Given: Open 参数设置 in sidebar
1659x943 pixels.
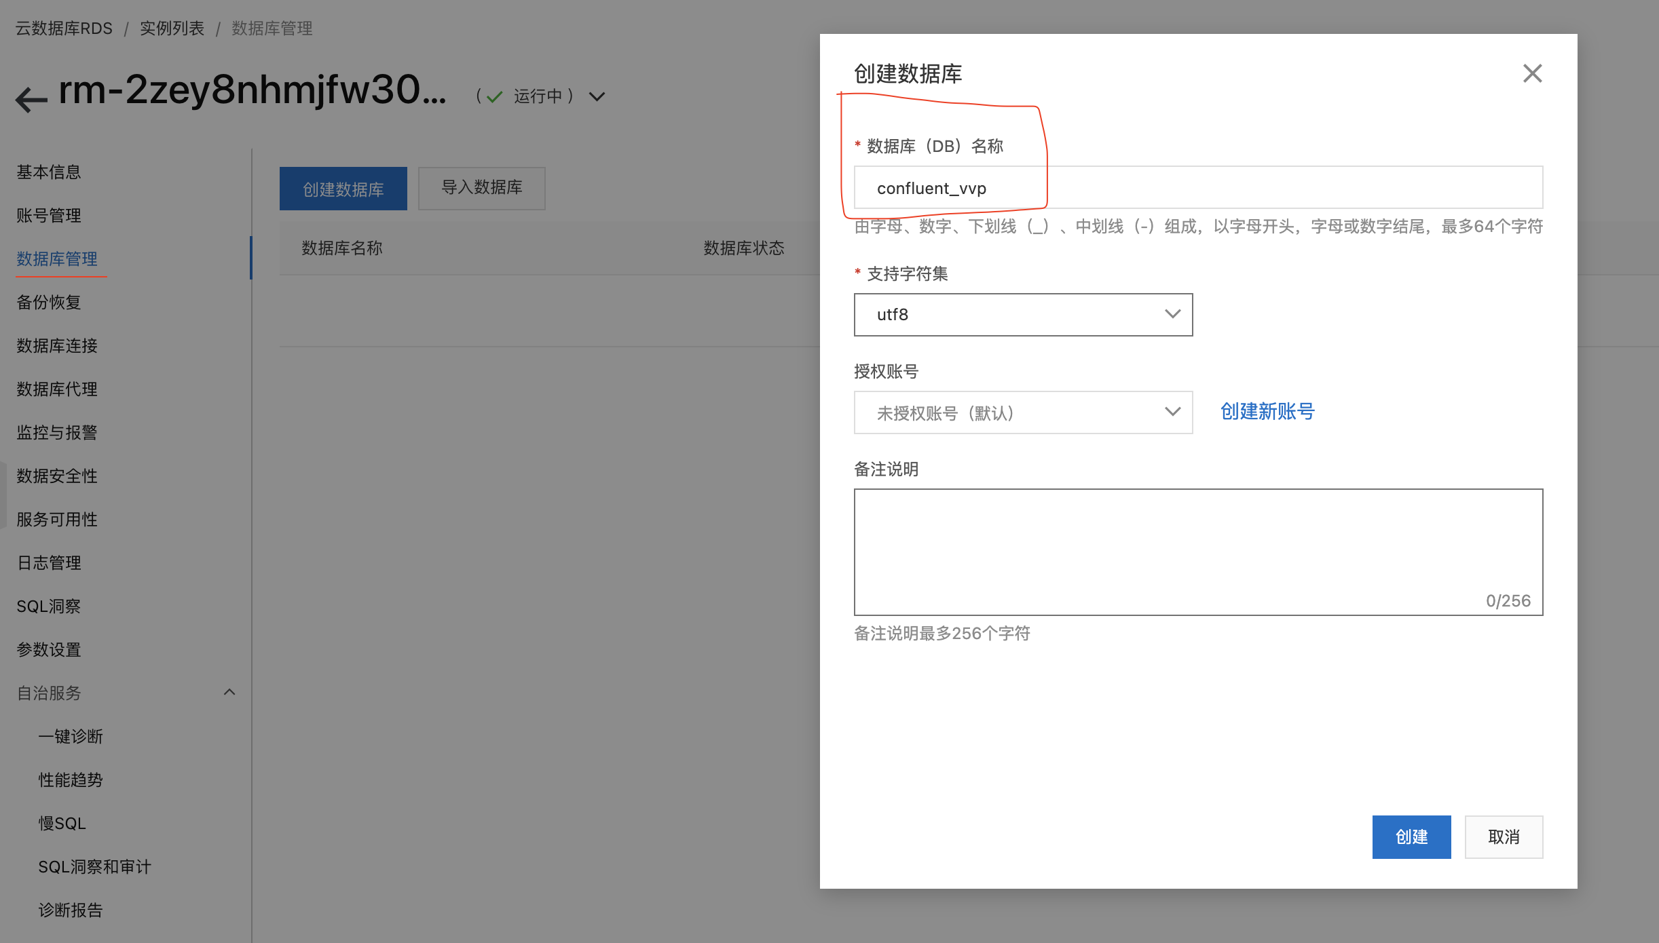Looking at the screenshot, I should [x=49, y=650].
